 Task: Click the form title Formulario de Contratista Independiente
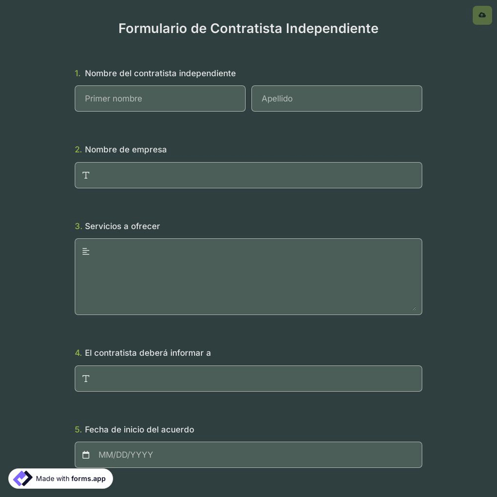click(248, 27)
